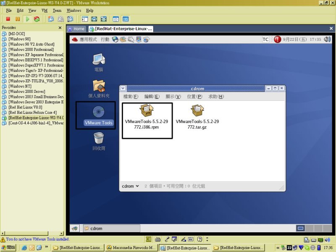This screenshot has width=336, height=252.
Task: Toggle the Favorites sidebar toolbar icon
Action: tap(85, 19)
